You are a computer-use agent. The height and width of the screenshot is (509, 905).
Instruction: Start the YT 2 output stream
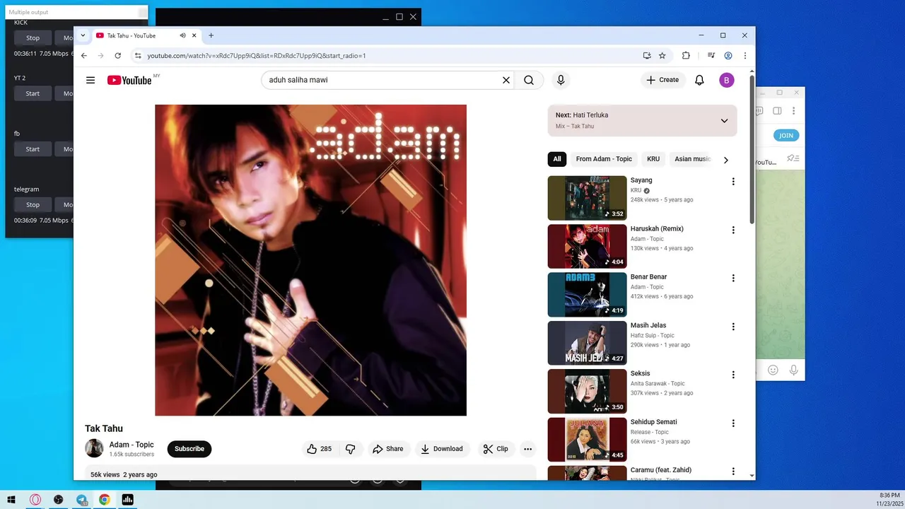point(33,93)
